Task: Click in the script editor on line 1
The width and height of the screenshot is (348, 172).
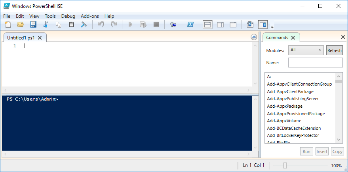Action: [138, 46]
